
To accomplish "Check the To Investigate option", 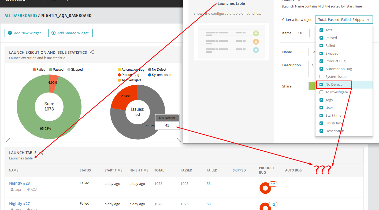I will tap(321, 92).
